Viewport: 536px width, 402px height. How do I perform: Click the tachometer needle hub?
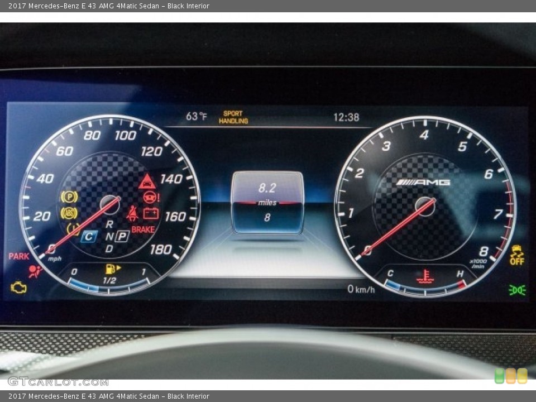tap(425, 207)
